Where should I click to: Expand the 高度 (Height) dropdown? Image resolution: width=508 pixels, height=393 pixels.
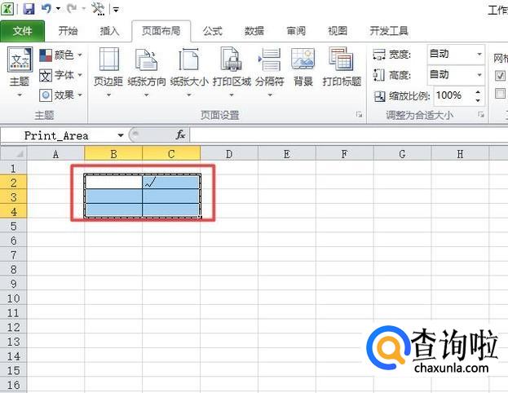pyautogui.click(x=479, y=74)
